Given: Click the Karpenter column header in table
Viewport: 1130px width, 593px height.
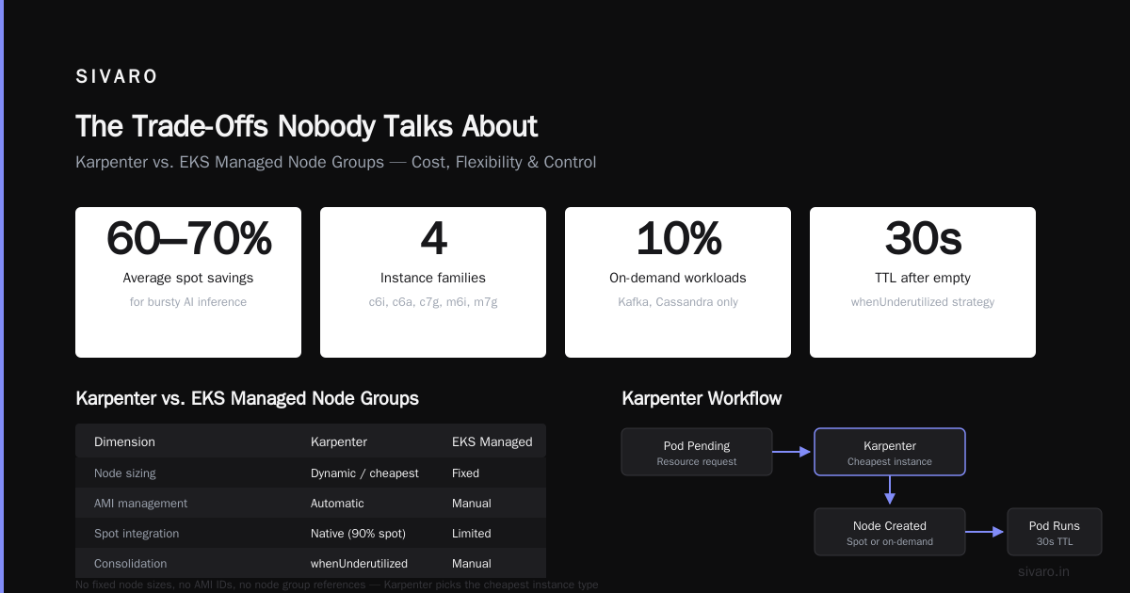Looking at the screenshot, I should (339, 441).
